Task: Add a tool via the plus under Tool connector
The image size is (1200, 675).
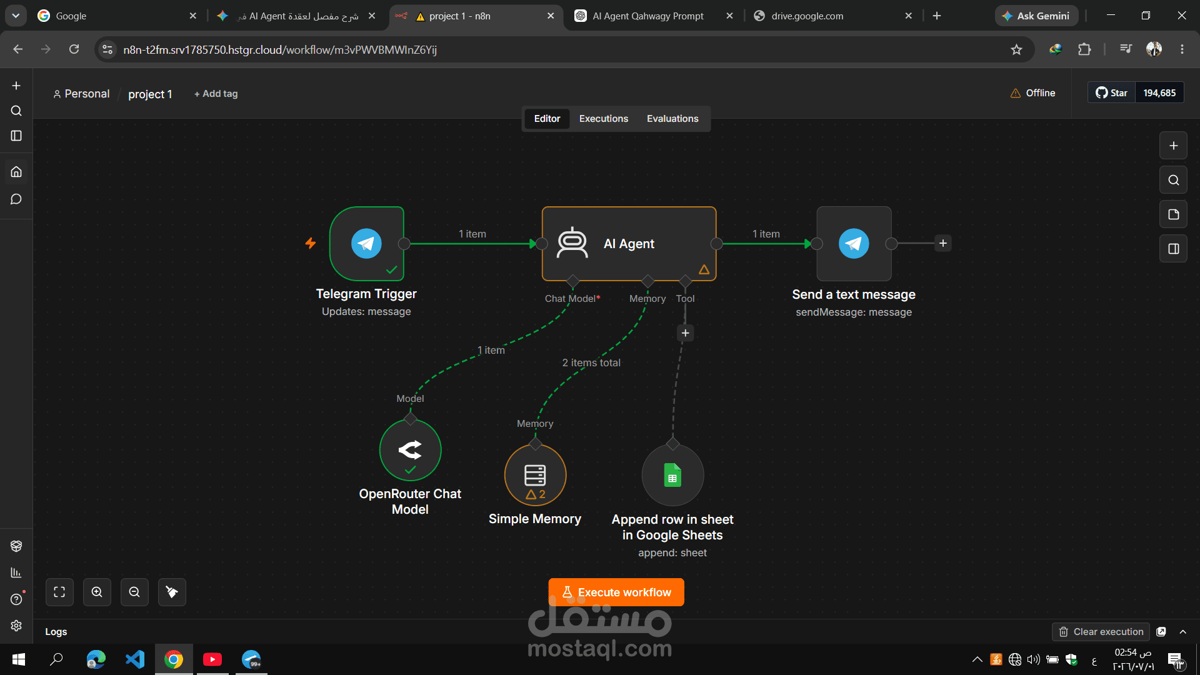Action: [686, 333]
